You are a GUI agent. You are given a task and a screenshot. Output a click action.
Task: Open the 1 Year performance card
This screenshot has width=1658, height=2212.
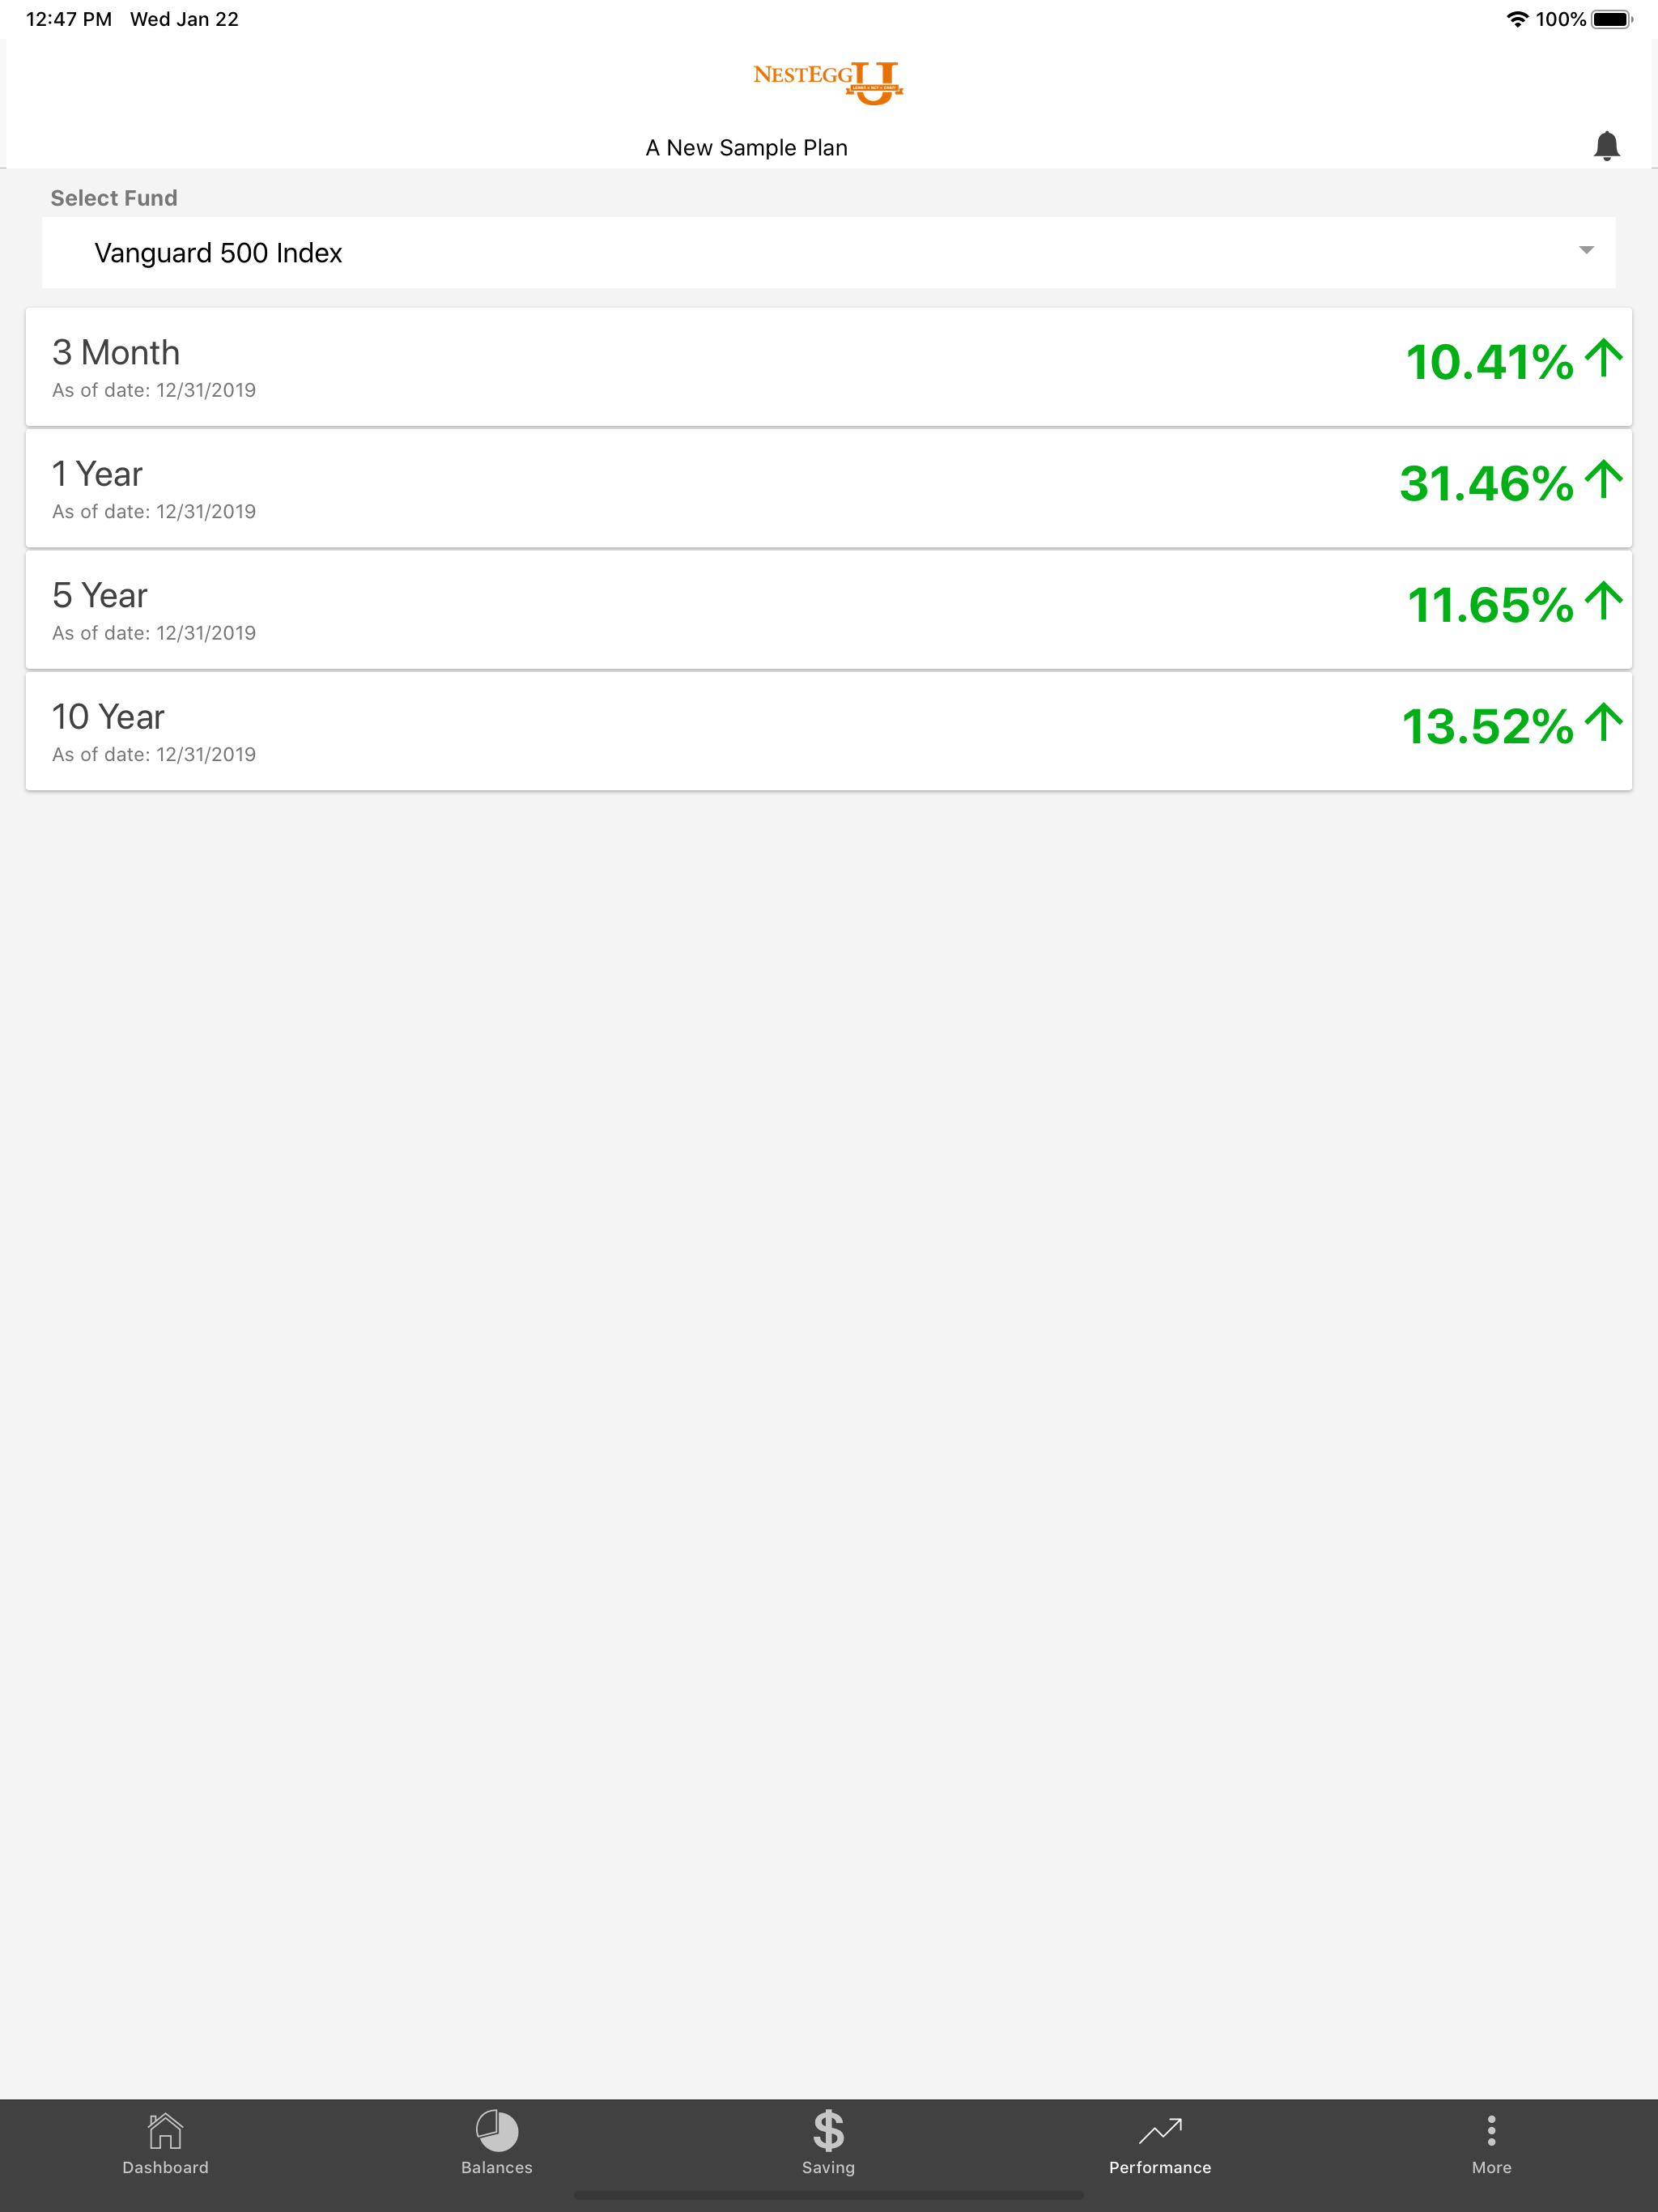828,488
